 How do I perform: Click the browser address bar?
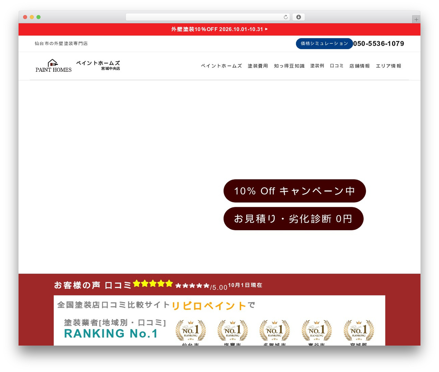pos(208,17)
